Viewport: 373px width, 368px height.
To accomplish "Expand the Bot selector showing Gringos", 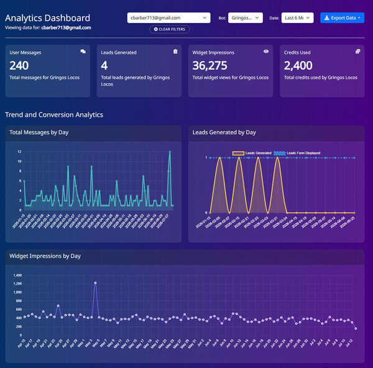I will (246, 18).
